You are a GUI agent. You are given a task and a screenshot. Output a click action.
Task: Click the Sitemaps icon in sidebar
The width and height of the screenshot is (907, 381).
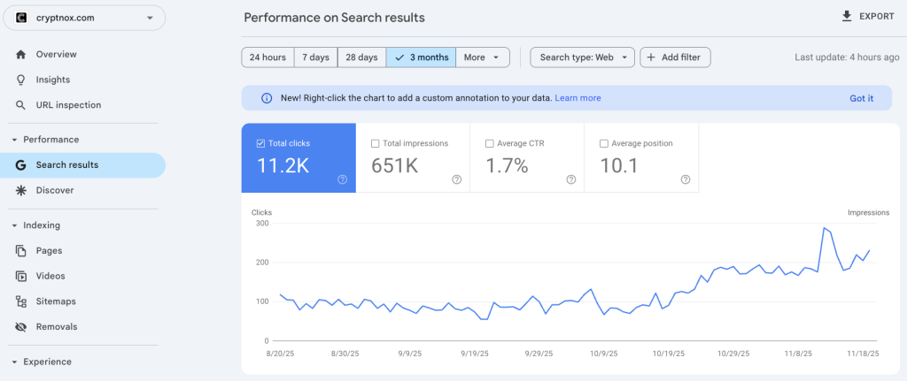tap(20, 301)
